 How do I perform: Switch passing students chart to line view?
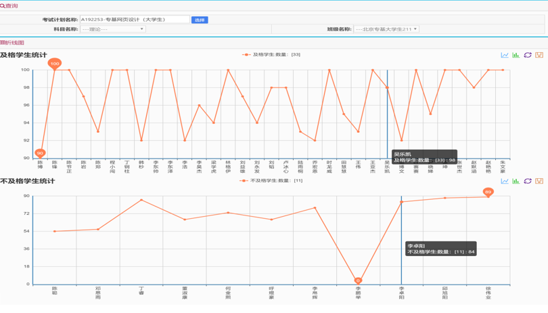click(505, 55)
